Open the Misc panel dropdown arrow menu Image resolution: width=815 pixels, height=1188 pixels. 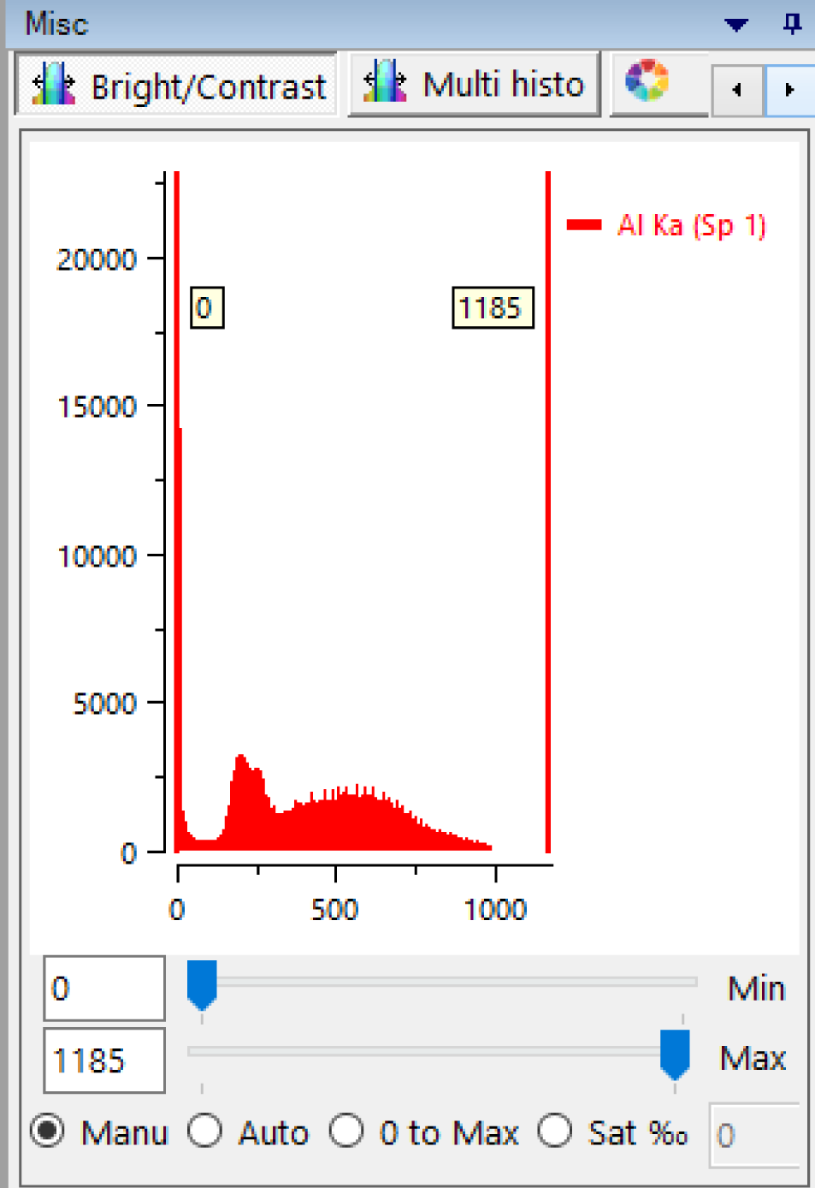735,25
